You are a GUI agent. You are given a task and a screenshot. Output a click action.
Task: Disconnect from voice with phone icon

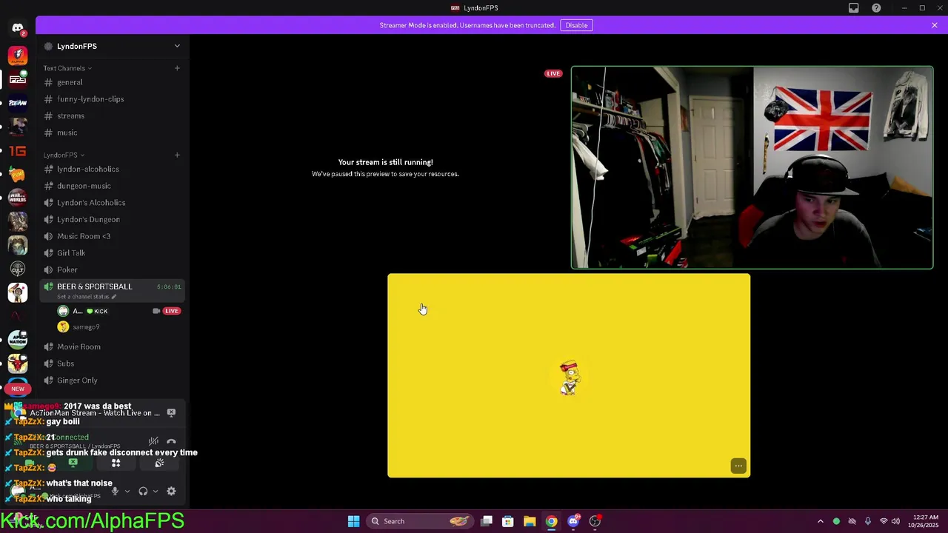pos(171,442)
